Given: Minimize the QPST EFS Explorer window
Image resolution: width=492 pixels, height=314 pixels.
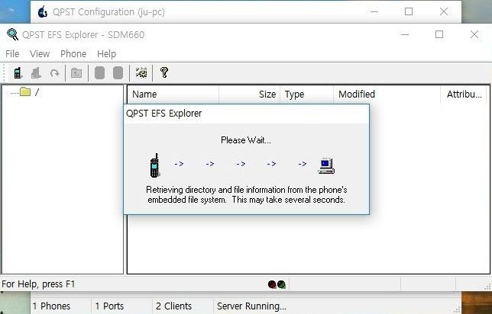Looking at the screenshot, I should (x=405, y=34).
